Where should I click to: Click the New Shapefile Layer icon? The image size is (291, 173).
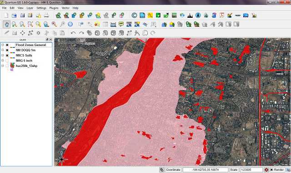[x=98, y=15]
